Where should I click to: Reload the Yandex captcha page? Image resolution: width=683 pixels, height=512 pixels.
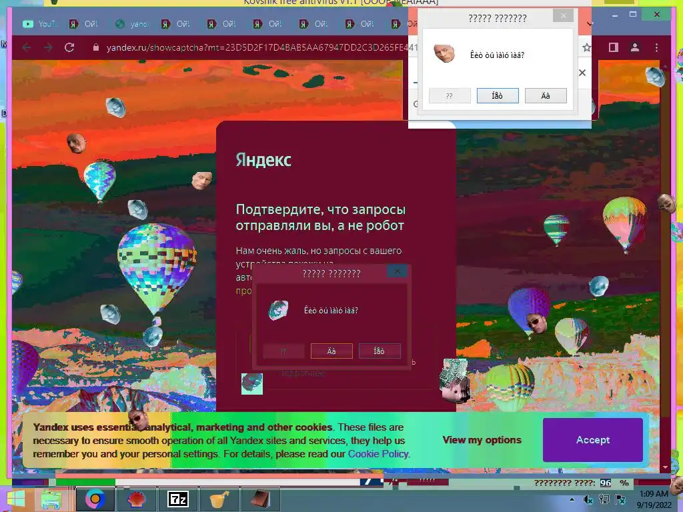point(69,47)
